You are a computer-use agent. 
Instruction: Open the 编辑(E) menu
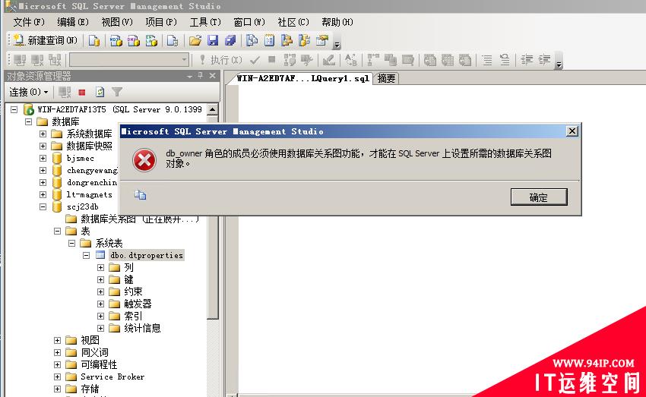(72, 22)
